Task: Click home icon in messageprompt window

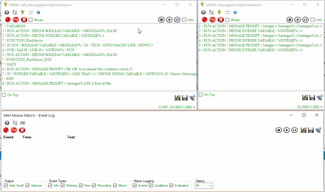Action: click(x=203, y=12)
